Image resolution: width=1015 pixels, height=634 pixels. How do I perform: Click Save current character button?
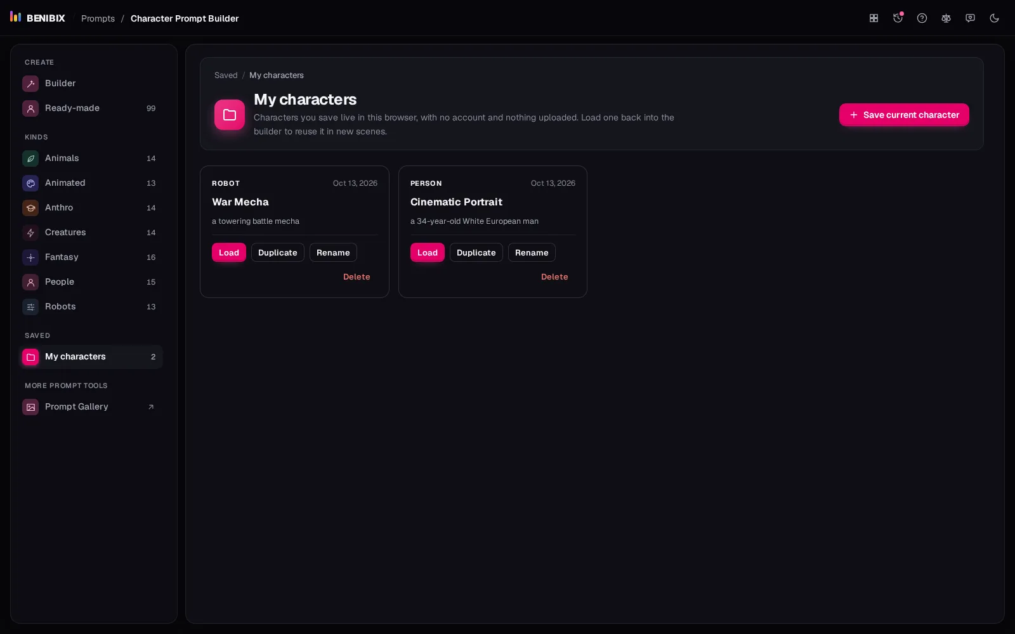[x=904, y=115]
